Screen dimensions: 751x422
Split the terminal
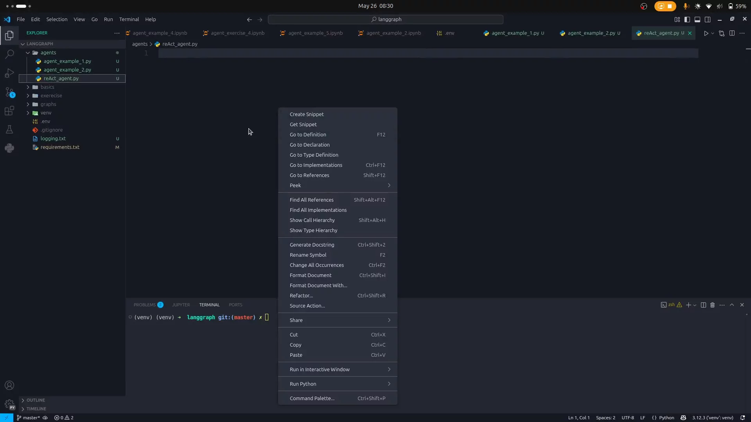(x=703, y=305)
